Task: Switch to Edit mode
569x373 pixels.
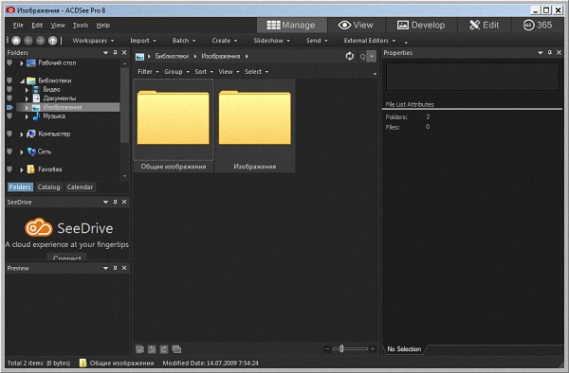Action: point(484,25)
